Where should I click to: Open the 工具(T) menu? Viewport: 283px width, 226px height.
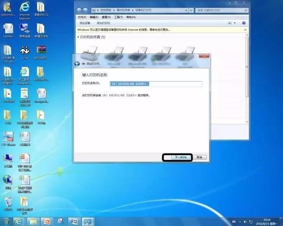coord(119,17)
